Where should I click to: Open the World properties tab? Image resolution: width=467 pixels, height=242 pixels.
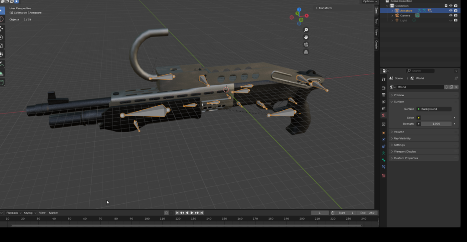[384, 115]
